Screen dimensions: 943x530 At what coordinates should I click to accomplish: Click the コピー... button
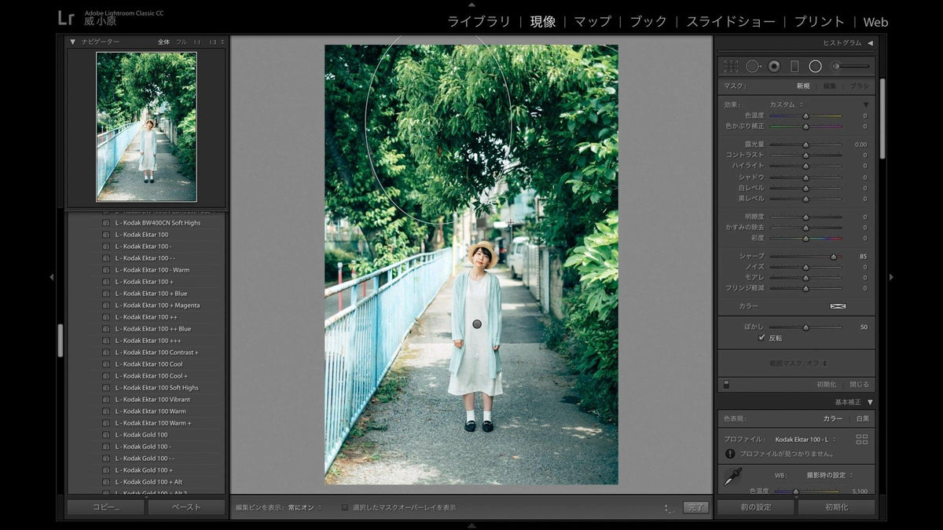[106, 507]
